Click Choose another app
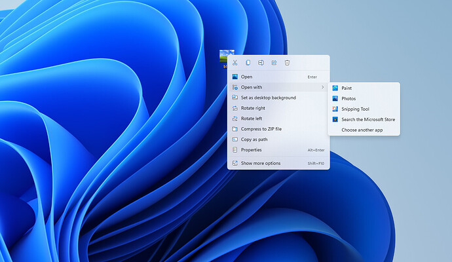 click(x=362, y=130)
